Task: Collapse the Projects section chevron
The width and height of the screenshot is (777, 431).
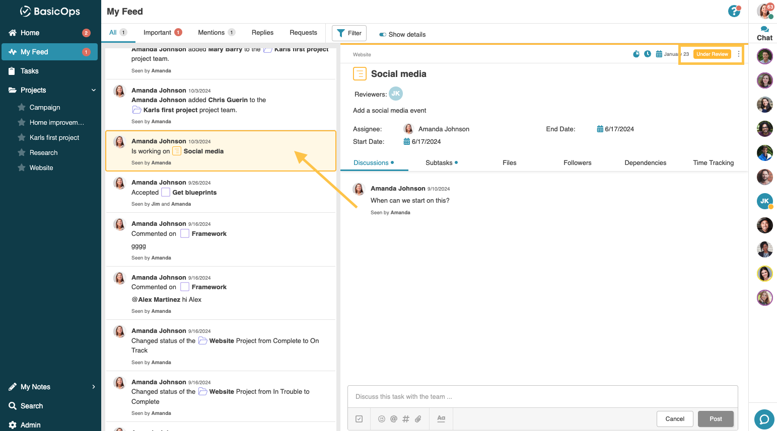Action: point(93,90)
